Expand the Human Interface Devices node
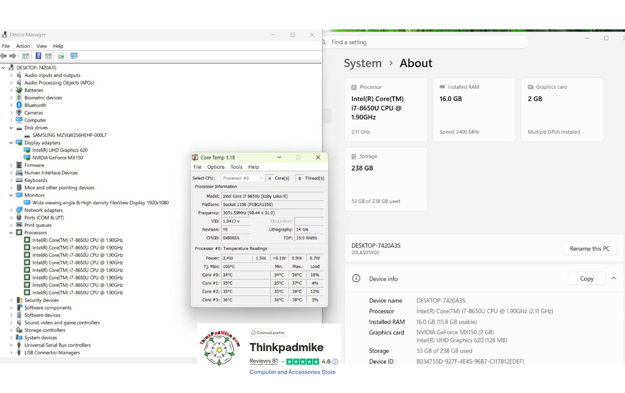The image size is (625, 393). pyautogui.click(x=11, y=173)
